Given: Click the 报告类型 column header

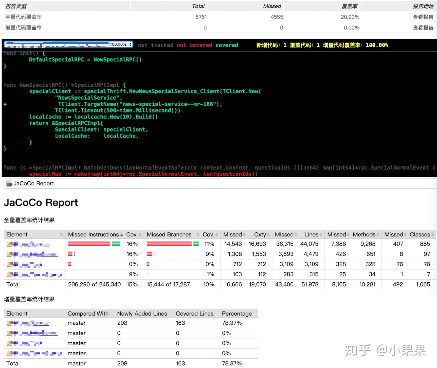Looking at the screenshot, I should click(16, 6).
